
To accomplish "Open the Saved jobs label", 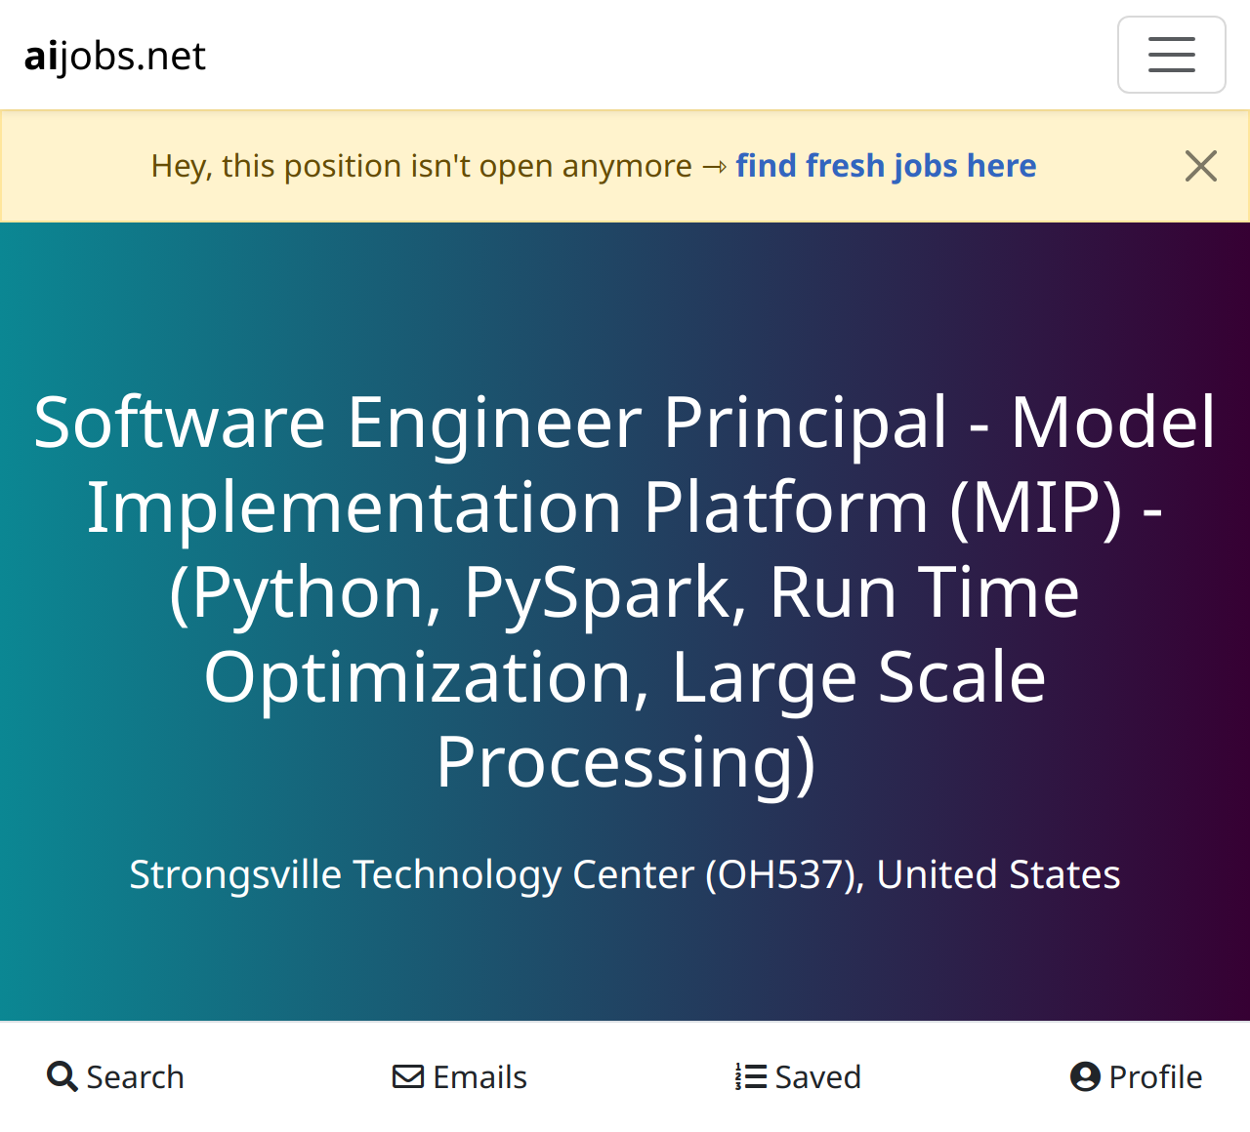I will [x=817, y=1077].
